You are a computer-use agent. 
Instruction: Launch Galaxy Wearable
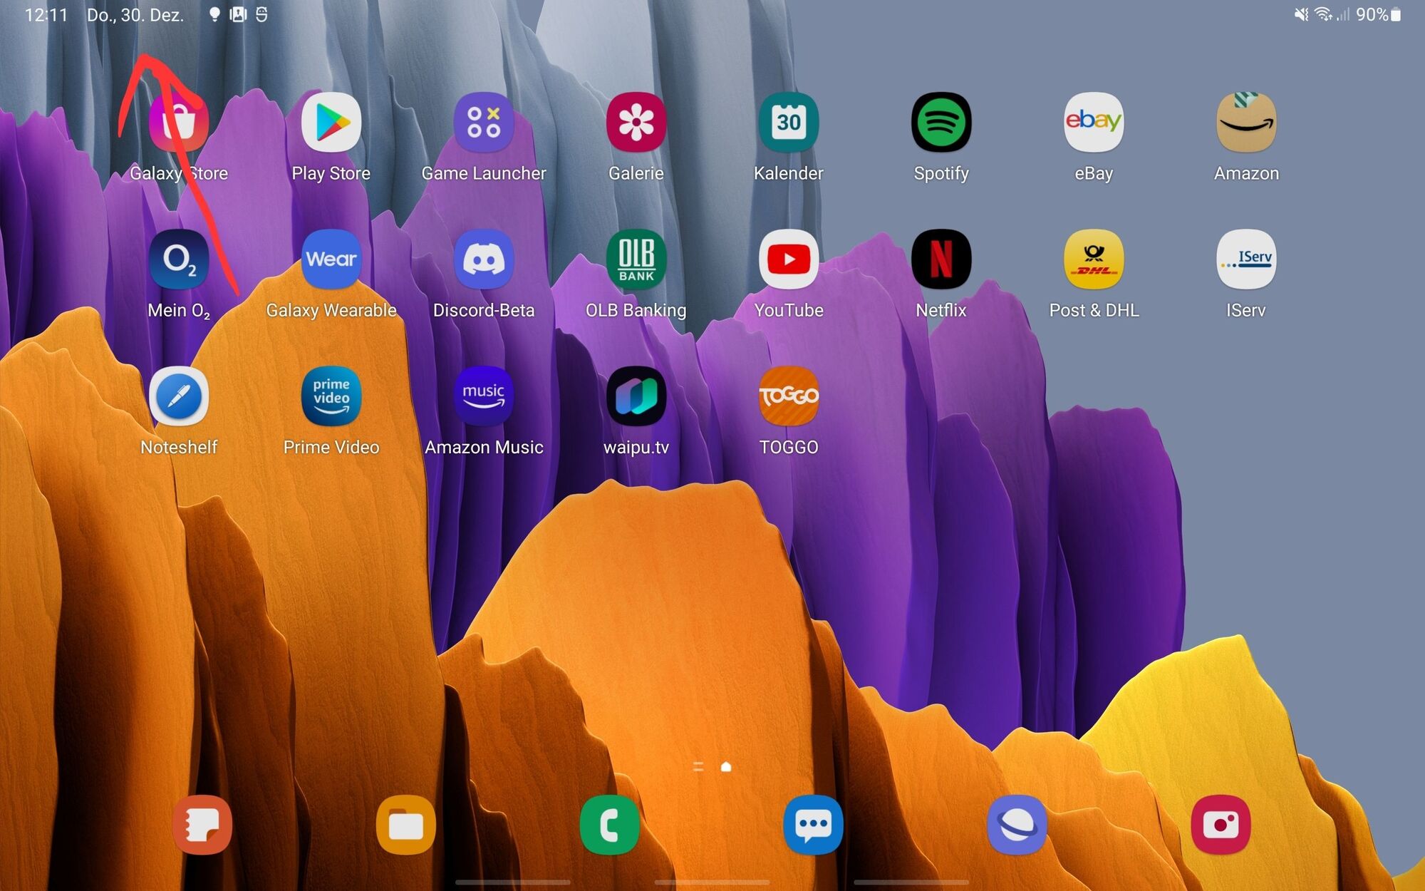(331, 259)
